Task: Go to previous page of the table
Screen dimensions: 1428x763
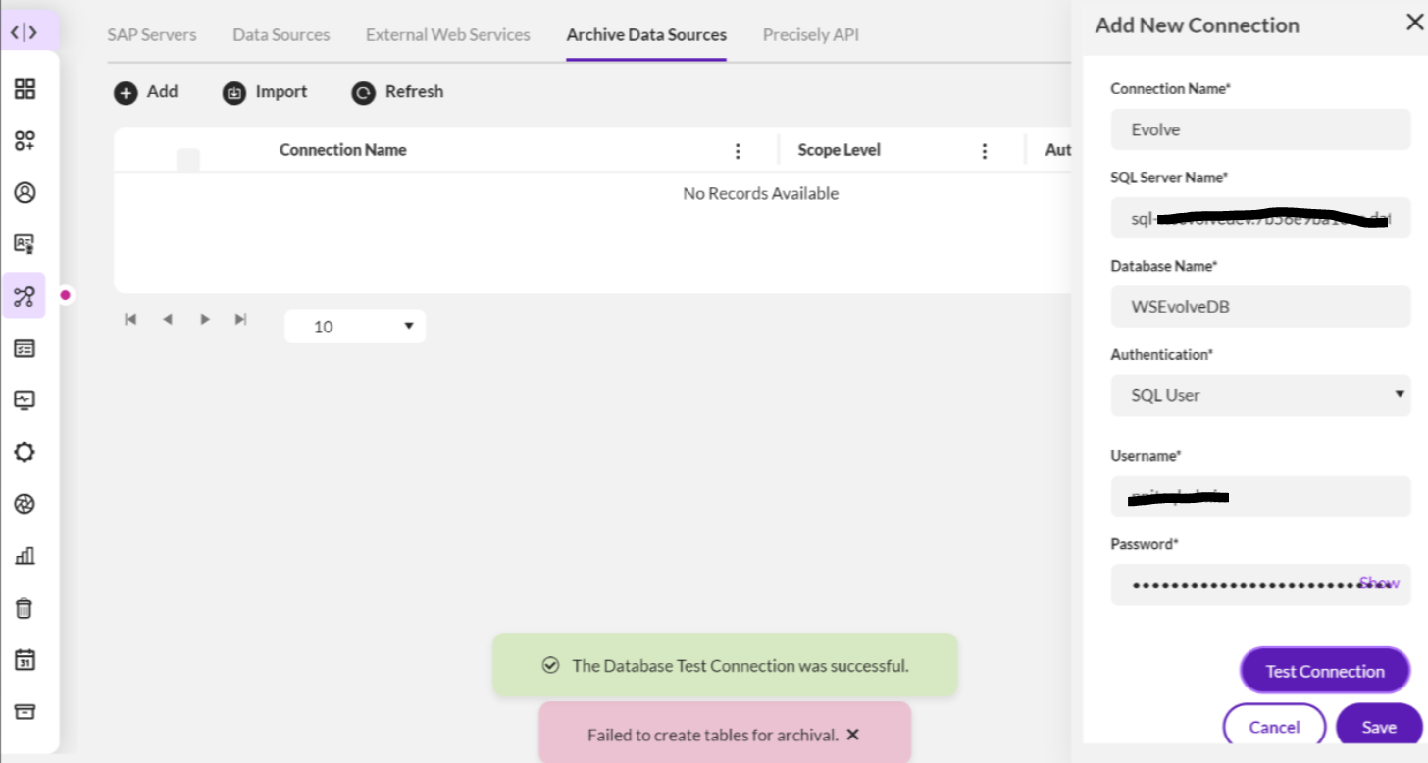Action: tap(168, 319)
